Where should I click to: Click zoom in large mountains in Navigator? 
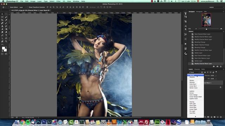[x=221, y=29]
